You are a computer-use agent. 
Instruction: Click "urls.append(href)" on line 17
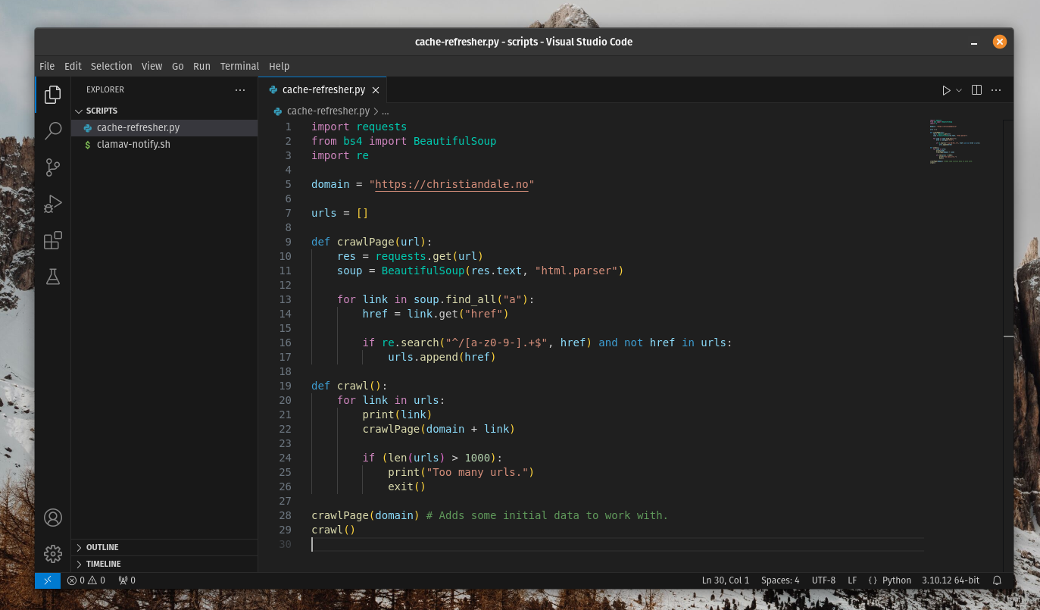tap(442, 357)
